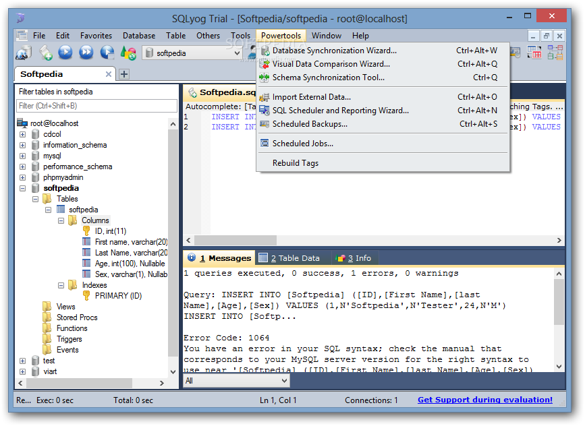Click the Import External Data icon
Screen dimensions: 585x426
click(x=264, y=97)
